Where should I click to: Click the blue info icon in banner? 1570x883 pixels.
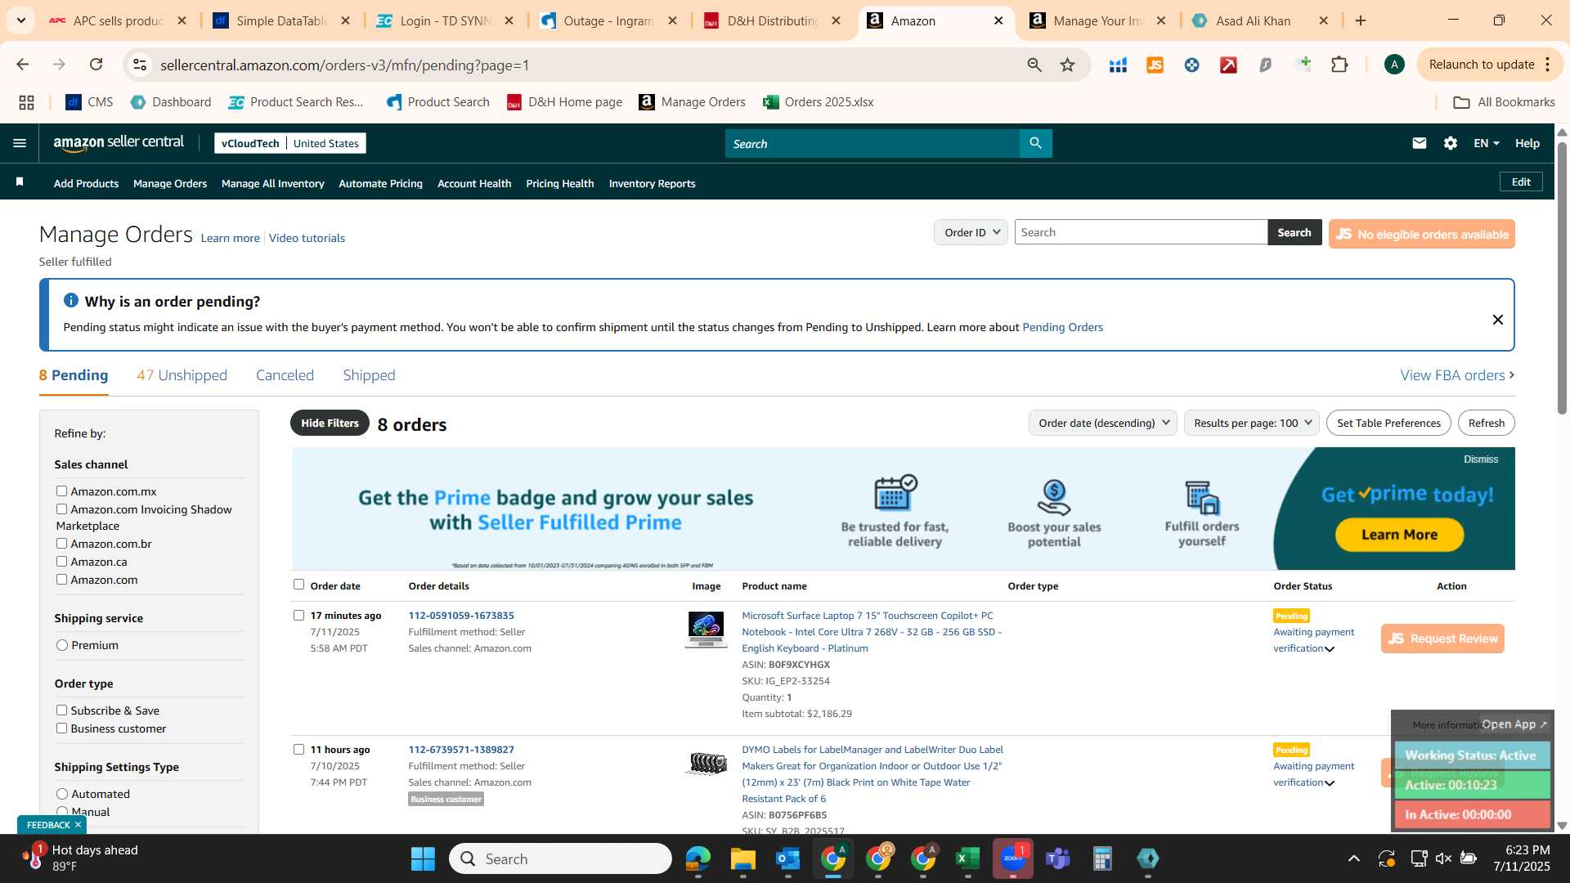point(71,300)
